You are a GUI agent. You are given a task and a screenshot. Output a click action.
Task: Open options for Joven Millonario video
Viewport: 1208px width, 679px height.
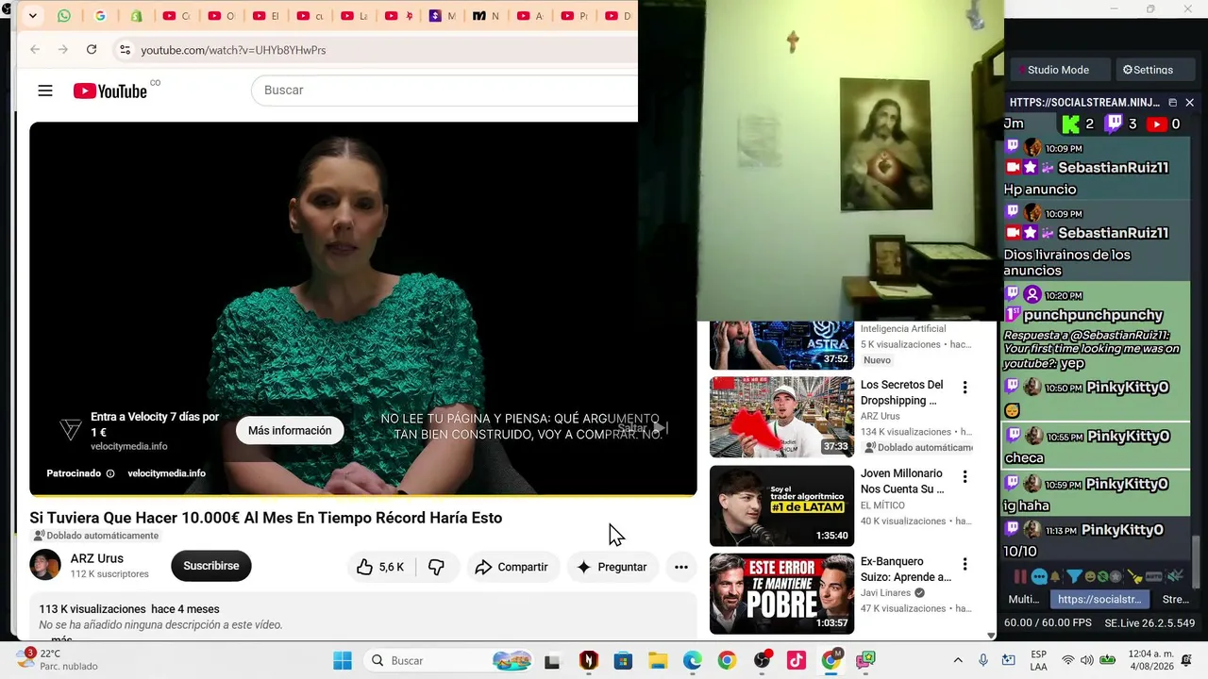coord(965,476)
